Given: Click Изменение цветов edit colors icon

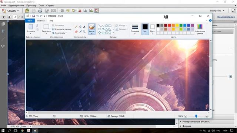Looking at the screenshot, I should pos(200,27).
